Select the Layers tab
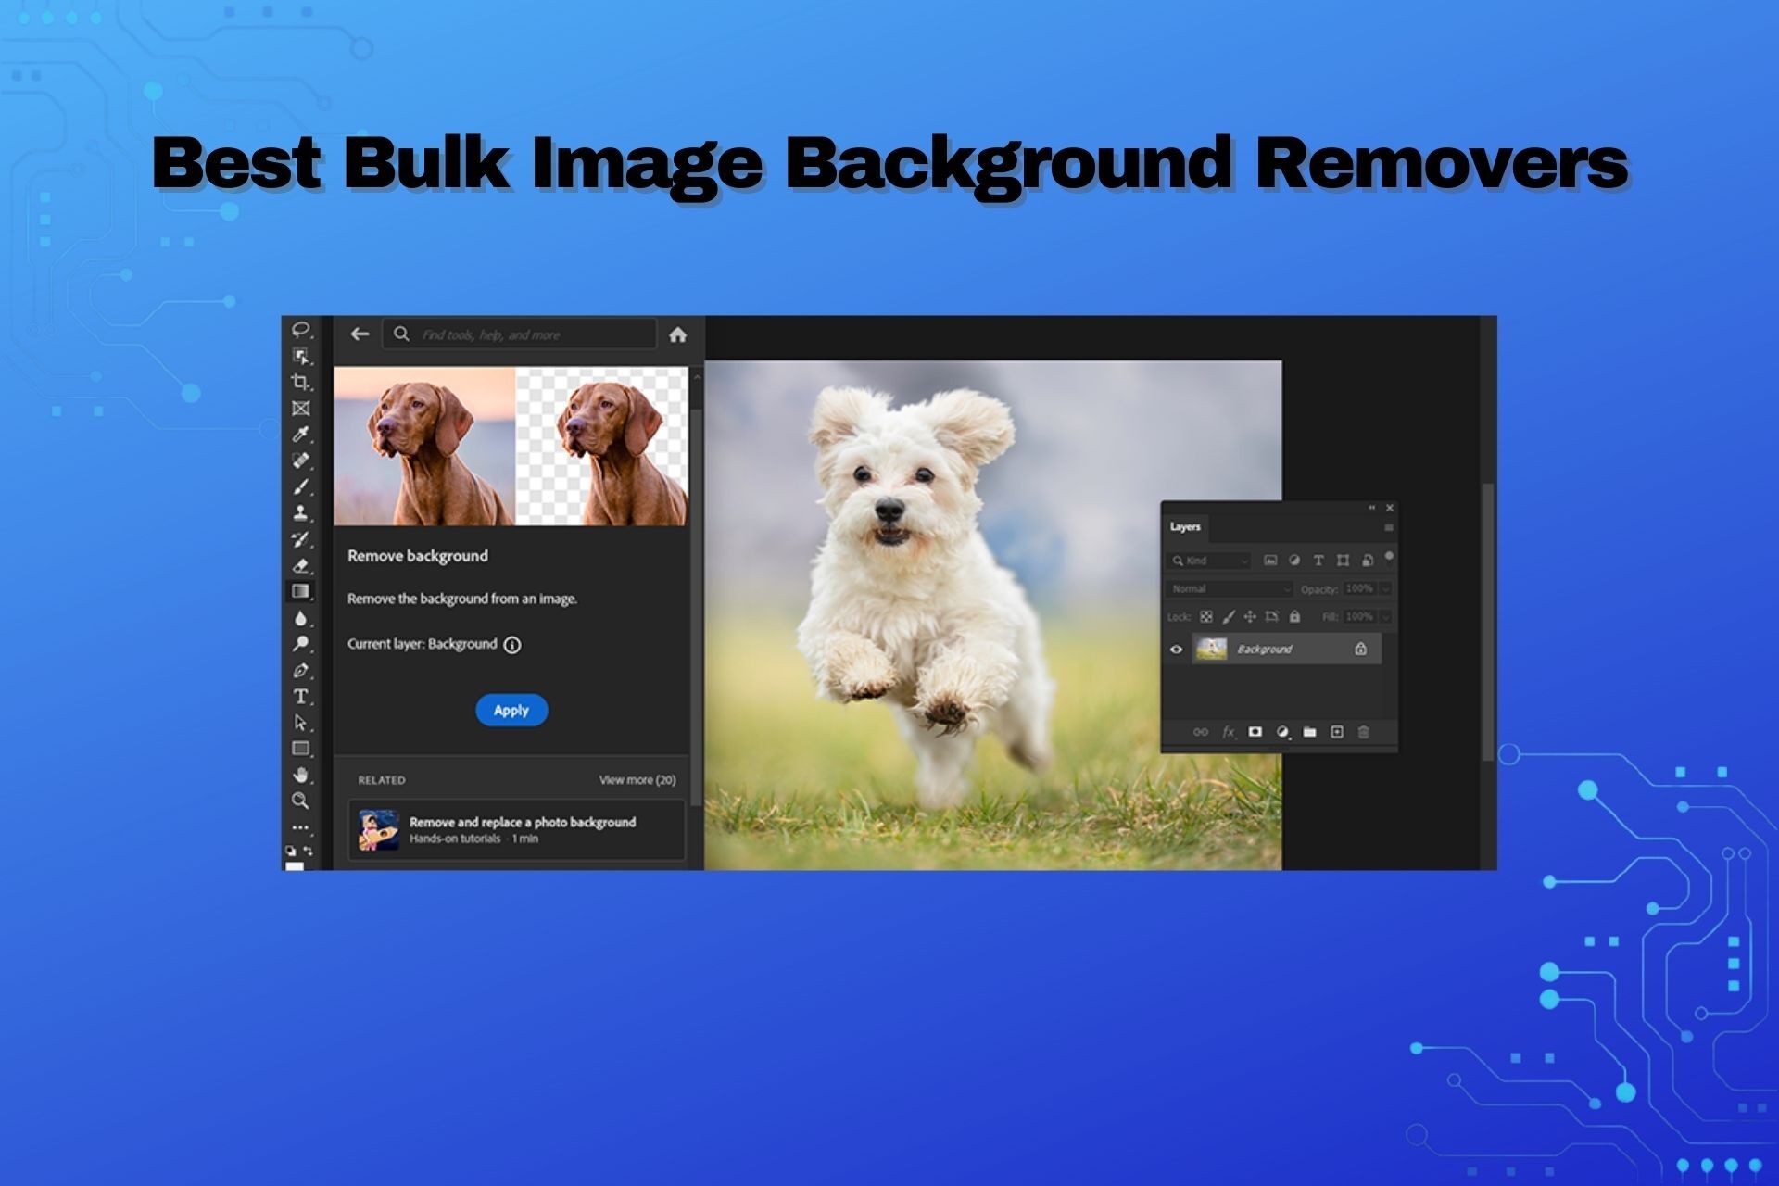The height and width of the screenshot is (1186, 1779). pyautogui.click(x=1185, y=526)
